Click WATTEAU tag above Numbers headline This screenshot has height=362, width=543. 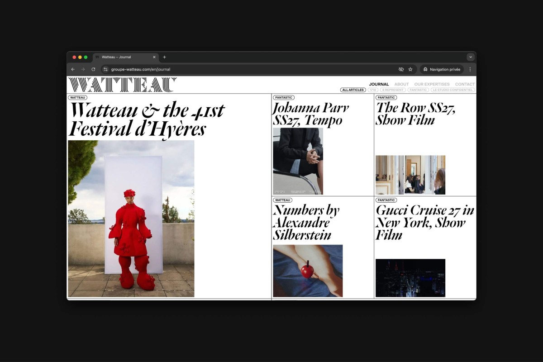click(x=283, y=200)
